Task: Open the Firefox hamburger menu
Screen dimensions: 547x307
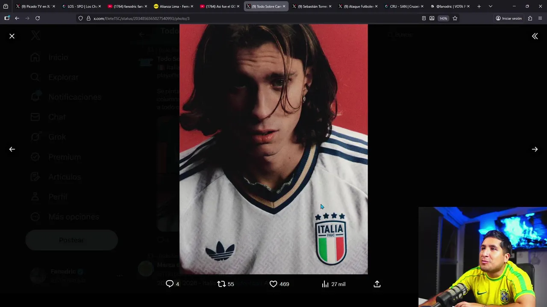Action: point(540,18)
